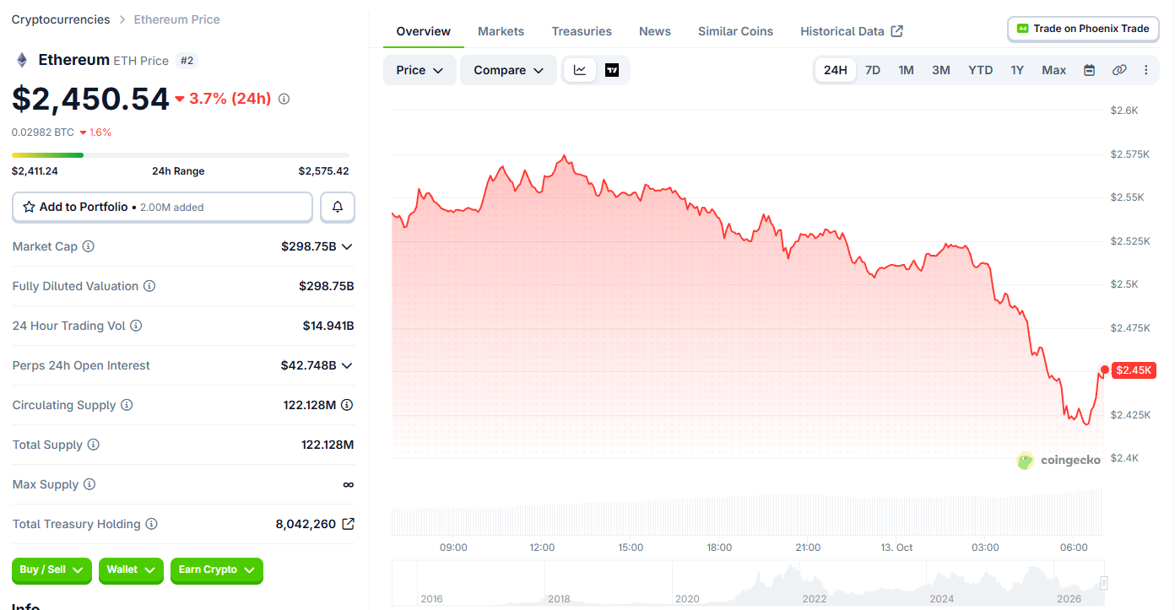Click the price alert bell icon
Screen dimensions: 1175x610
coord(338,207)
